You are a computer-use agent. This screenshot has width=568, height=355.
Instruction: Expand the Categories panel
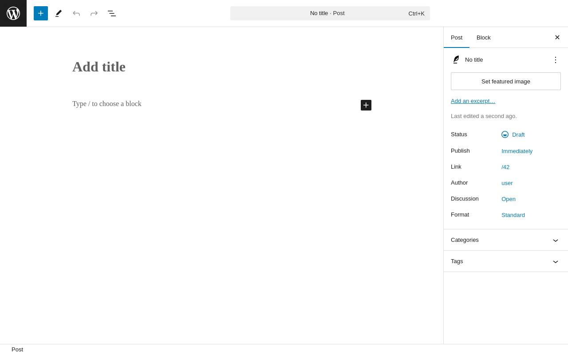[x=506, y=240]
